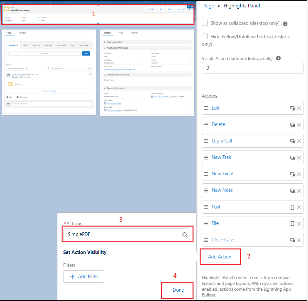Screen dimensions: 308x301
Task: Remove the Close Case action
Action: [x=299, y=240]
